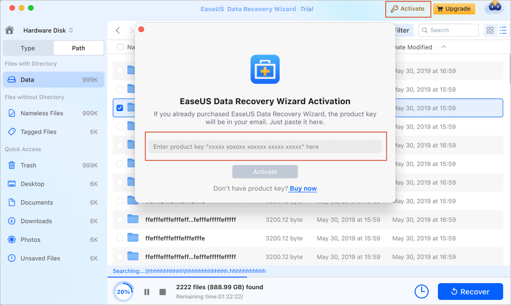Click file name ffefffeffffefffefffefffe
This screenshot has width=511, height=305.
tap(175, 238)
